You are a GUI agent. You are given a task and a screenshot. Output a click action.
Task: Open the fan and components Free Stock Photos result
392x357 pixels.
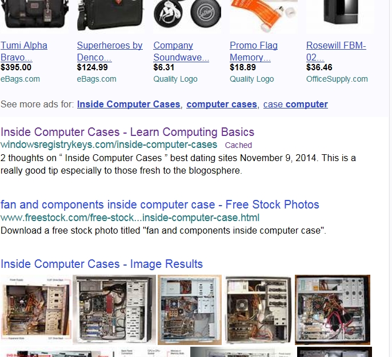pyautogui.click(x=160, y=204)
